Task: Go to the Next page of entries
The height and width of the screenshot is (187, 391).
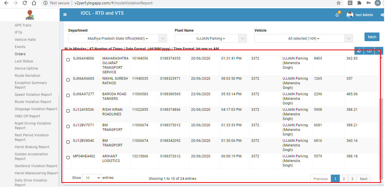Action: click(x=364, y=179)
